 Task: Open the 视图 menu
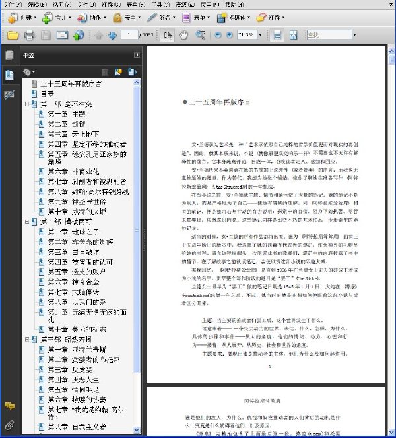pyautogui.click(x=62, y=4)
